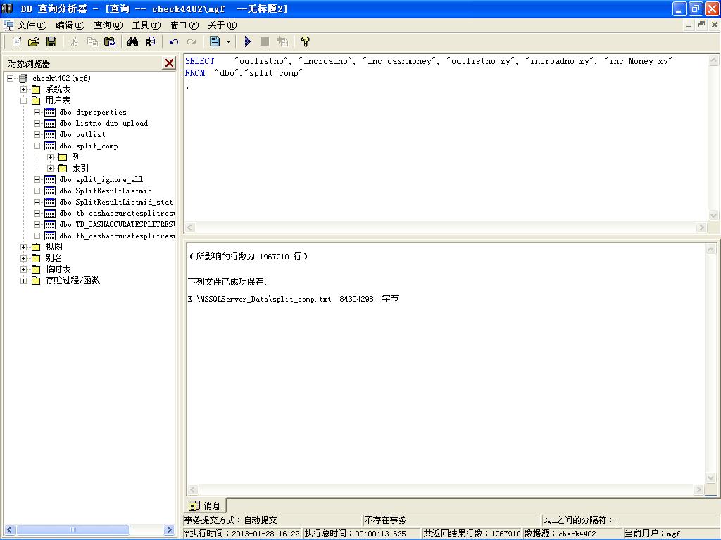Click the Stop execution square icon
Image resolution: width=721 pixels, height=540 pixels.
[265, 41]
